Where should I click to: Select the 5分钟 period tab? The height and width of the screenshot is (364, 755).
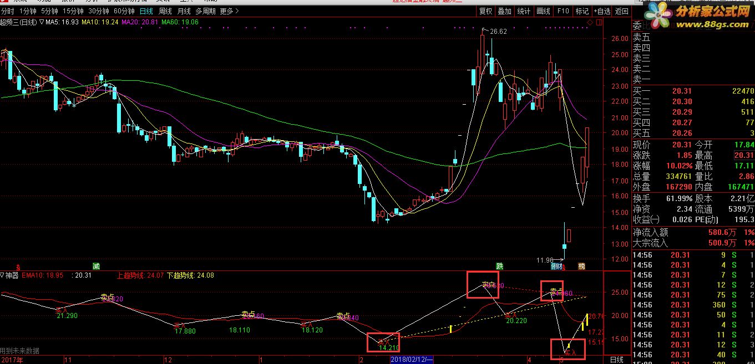(x=49, y=11)
